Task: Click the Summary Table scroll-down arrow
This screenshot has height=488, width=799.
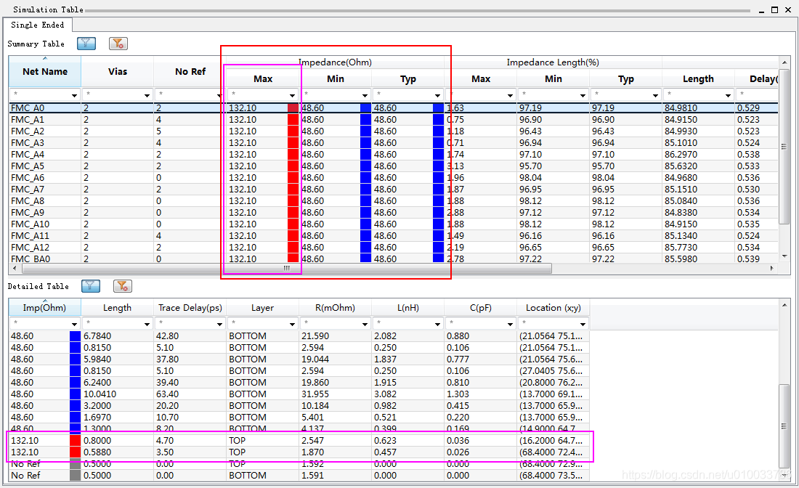Action: [784, 256]
